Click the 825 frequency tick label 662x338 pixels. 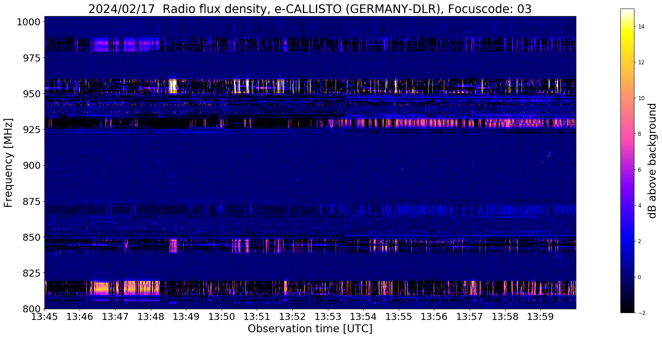(32, 273)
